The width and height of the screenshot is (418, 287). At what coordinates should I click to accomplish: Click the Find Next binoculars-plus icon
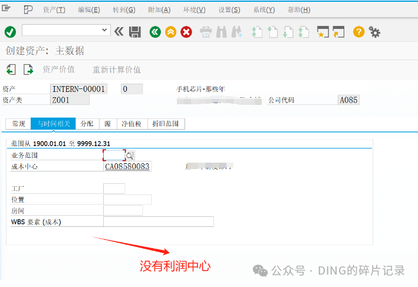(237, 32)
